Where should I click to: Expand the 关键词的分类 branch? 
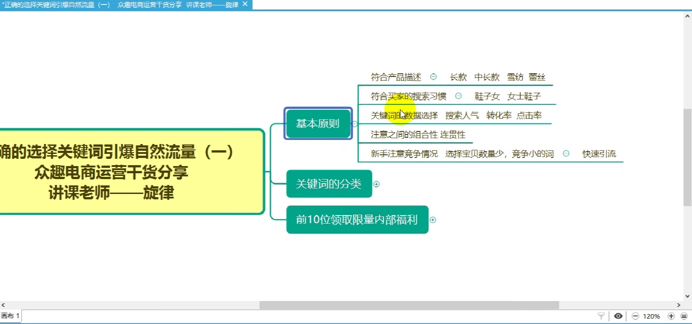coord(376,184)
